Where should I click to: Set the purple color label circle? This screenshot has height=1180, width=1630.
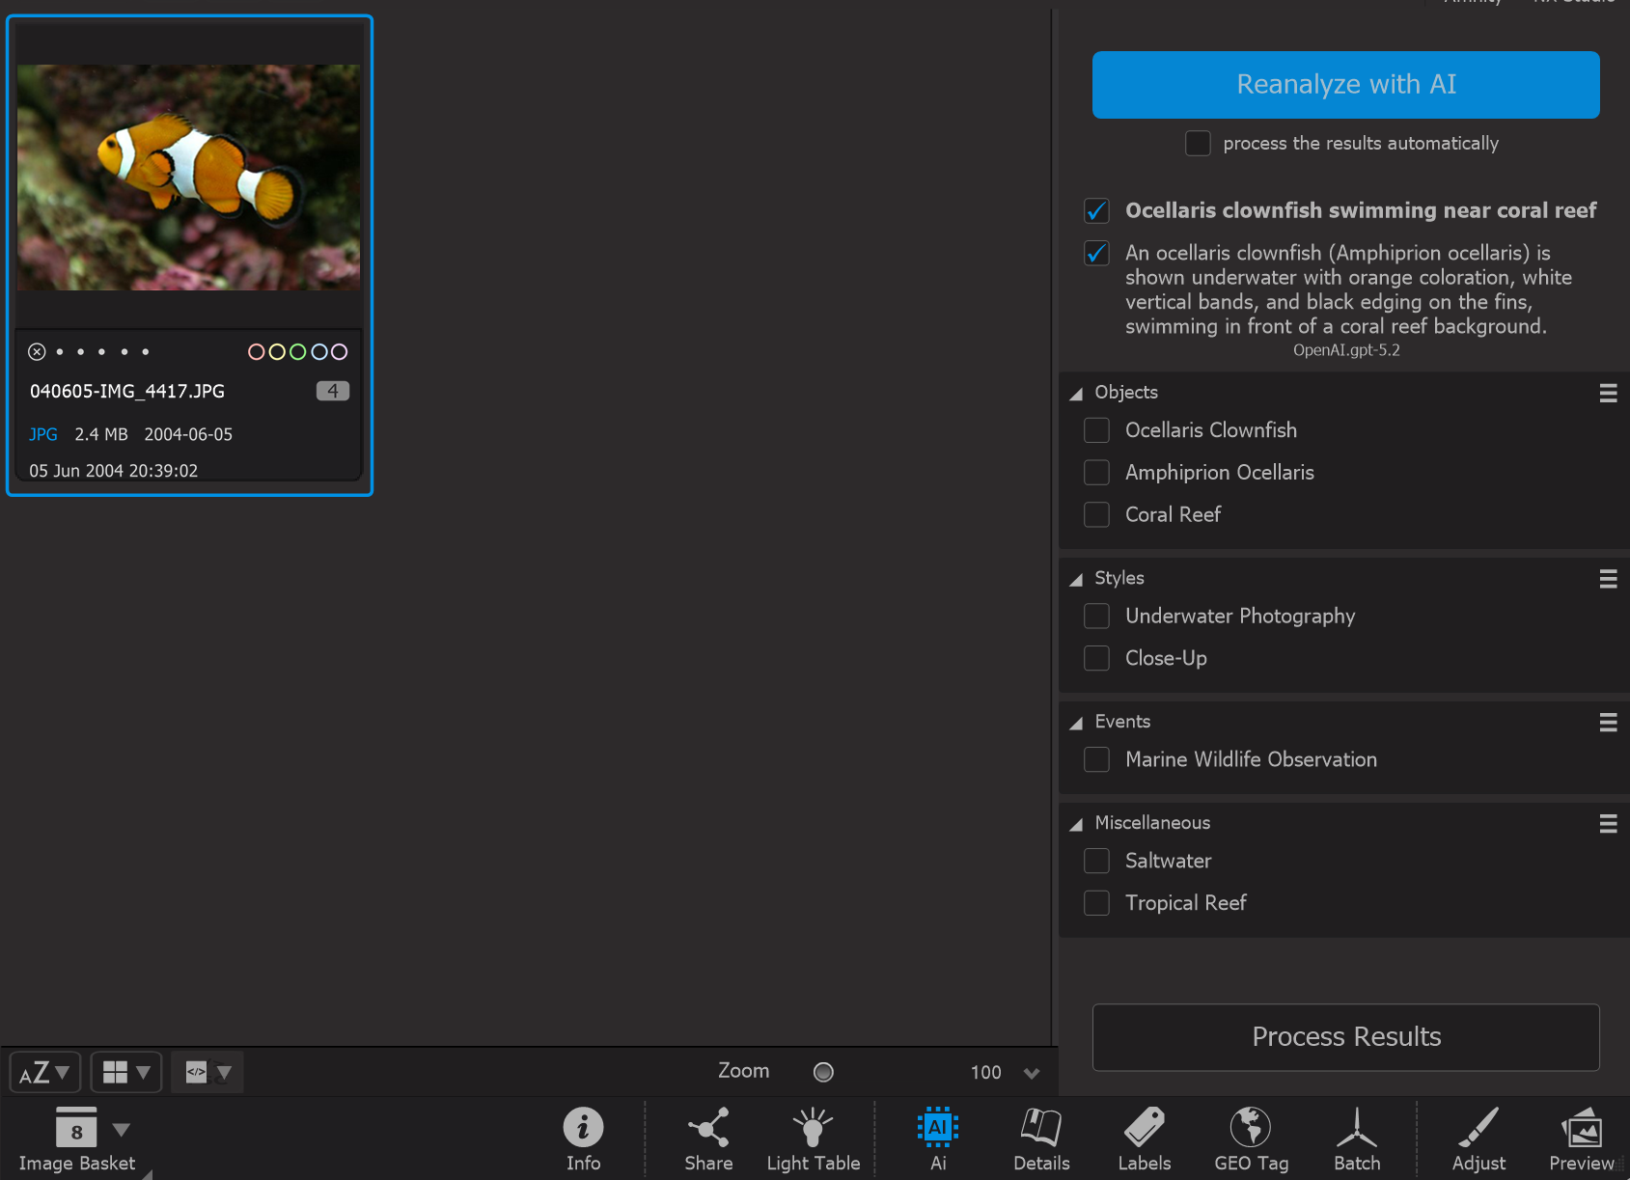pos(340,352)
